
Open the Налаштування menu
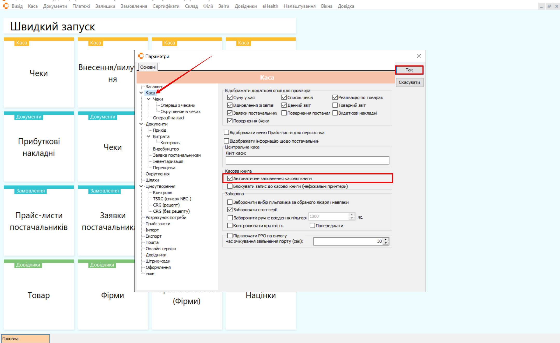tap(299, 6)
